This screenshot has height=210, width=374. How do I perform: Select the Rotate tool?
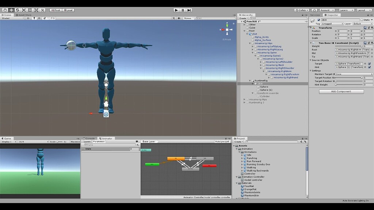(18, 10)
